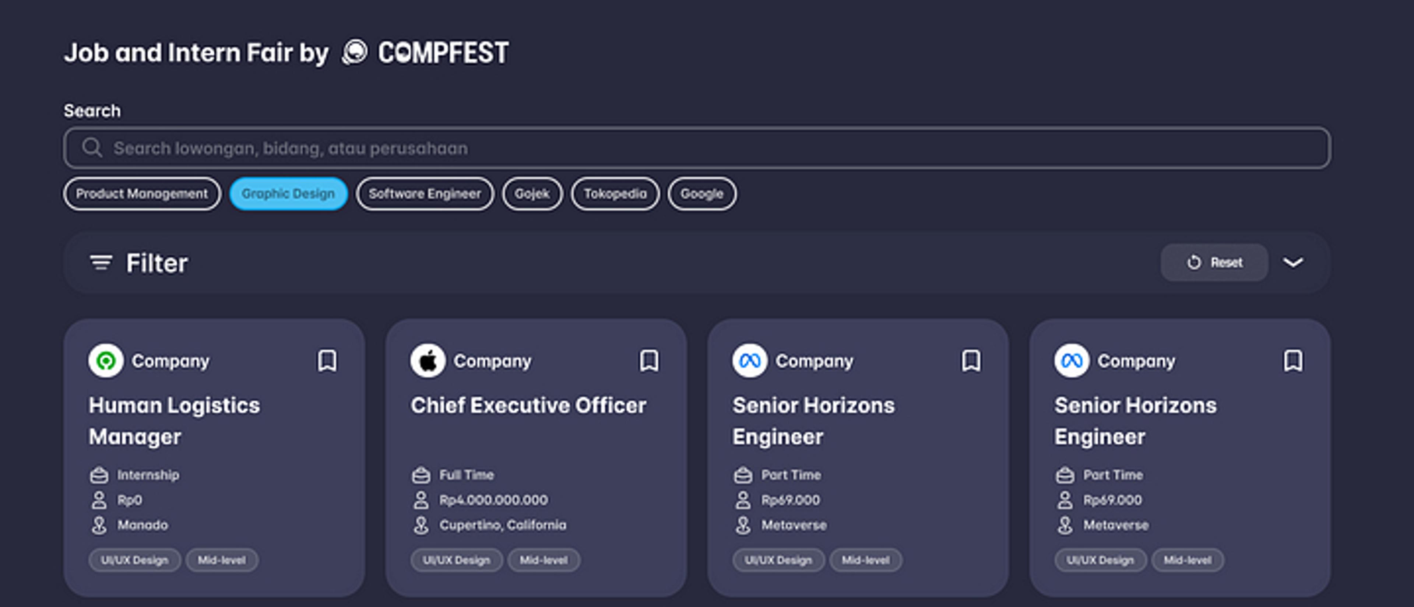1414x607 pixels.
Task: Click the briefcase icon beside Internship
Action: 99,475
